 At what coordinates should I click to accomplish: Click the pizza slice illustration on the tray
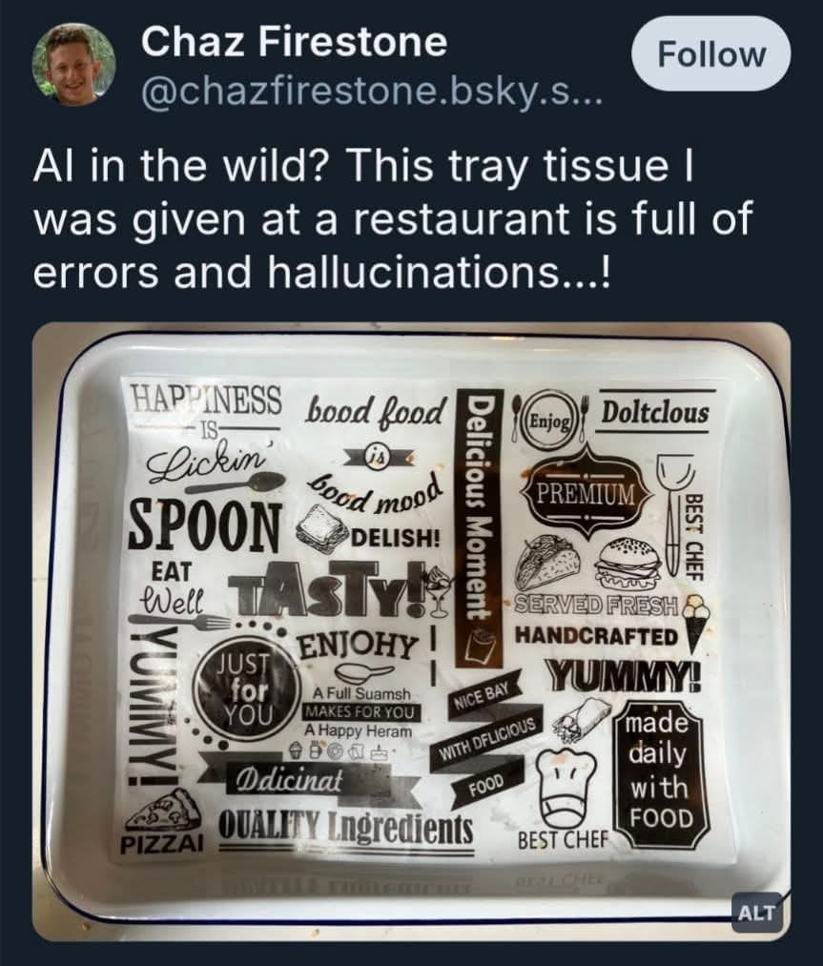(161, 812)
